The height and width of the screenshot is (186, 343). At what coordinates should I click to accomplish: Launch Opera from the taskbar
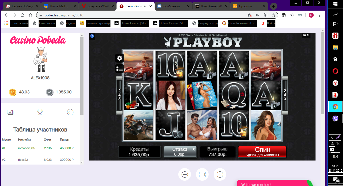coord(335,71)
